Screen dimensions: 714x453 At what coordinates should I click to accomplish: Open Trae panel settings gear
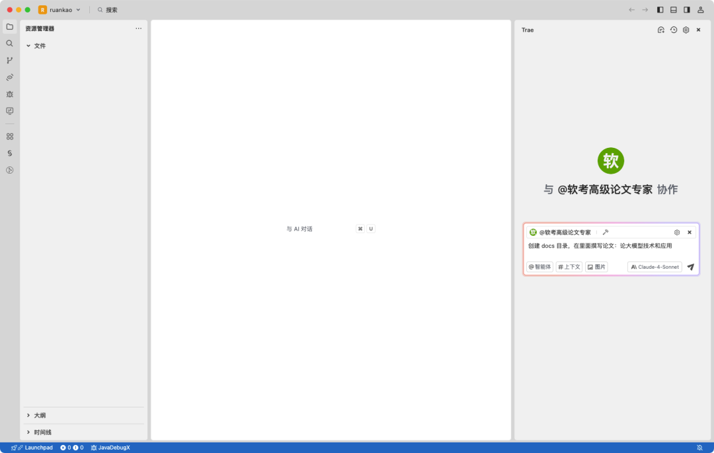click(686, 30)
